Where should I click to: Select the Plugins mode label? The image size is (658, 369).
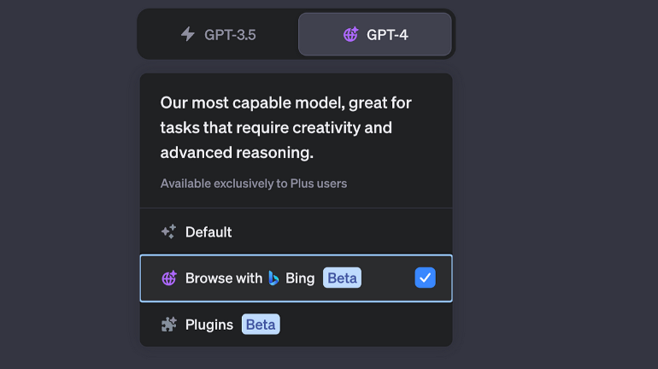209,325
